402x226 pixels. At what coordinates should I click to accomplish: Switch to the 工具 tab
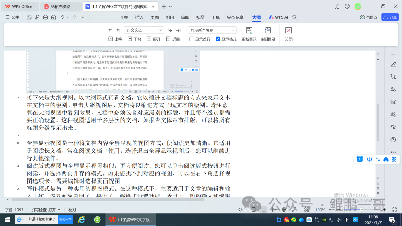point(216,17)
